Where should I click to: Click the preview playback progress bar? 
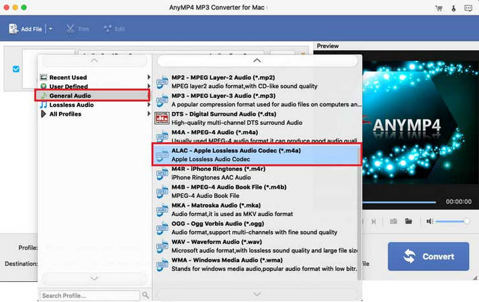399,202
